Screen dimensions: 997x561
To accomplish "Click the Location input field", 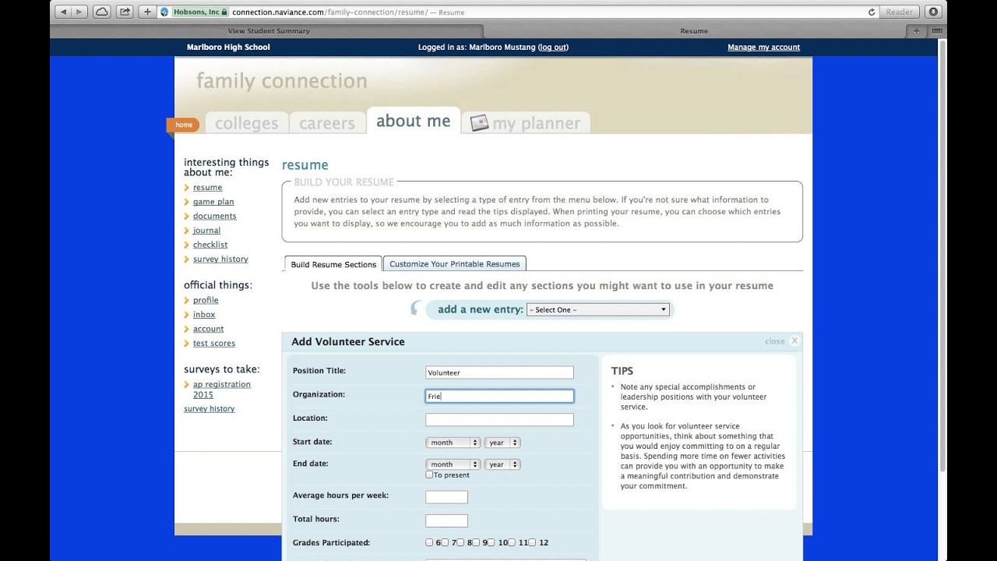I will coord(499,419).
